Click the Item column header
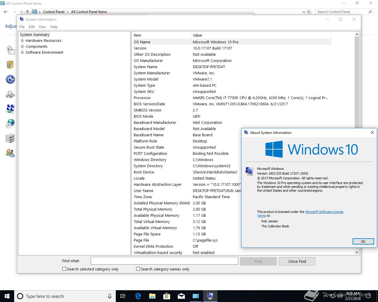This screenshot has height=302, width=378. click(162, 35)
